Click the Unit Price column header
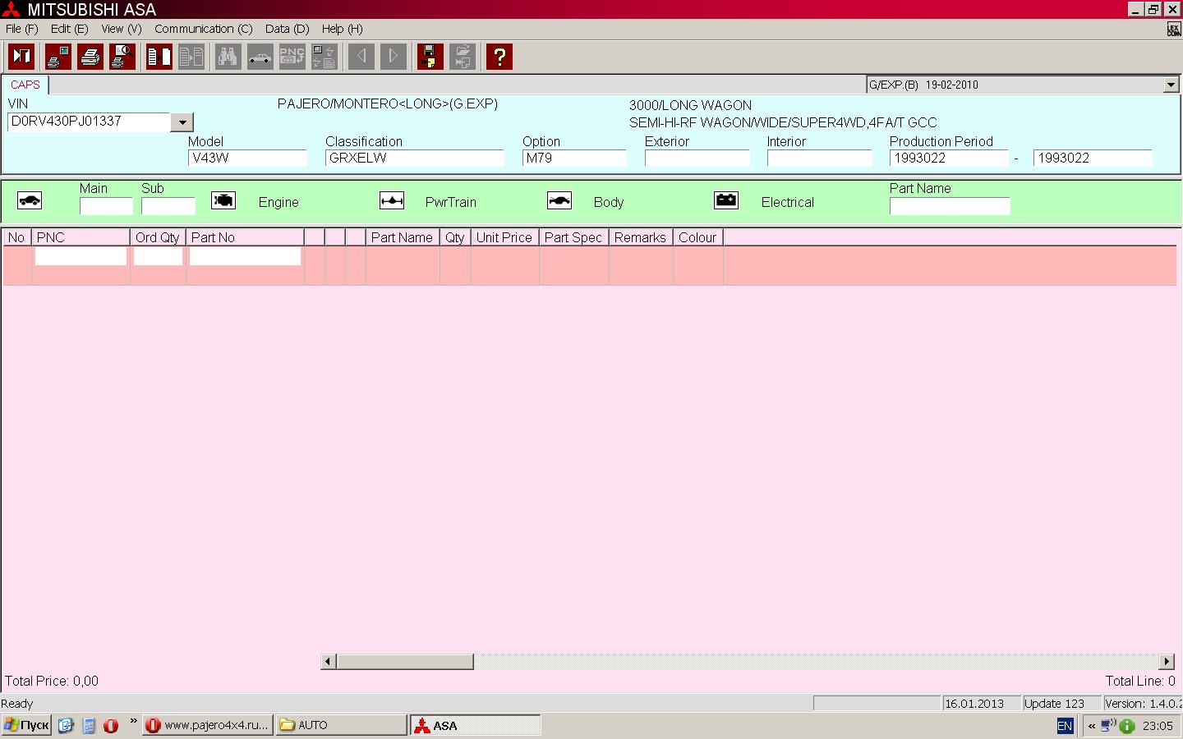 [x=504, y=237]
